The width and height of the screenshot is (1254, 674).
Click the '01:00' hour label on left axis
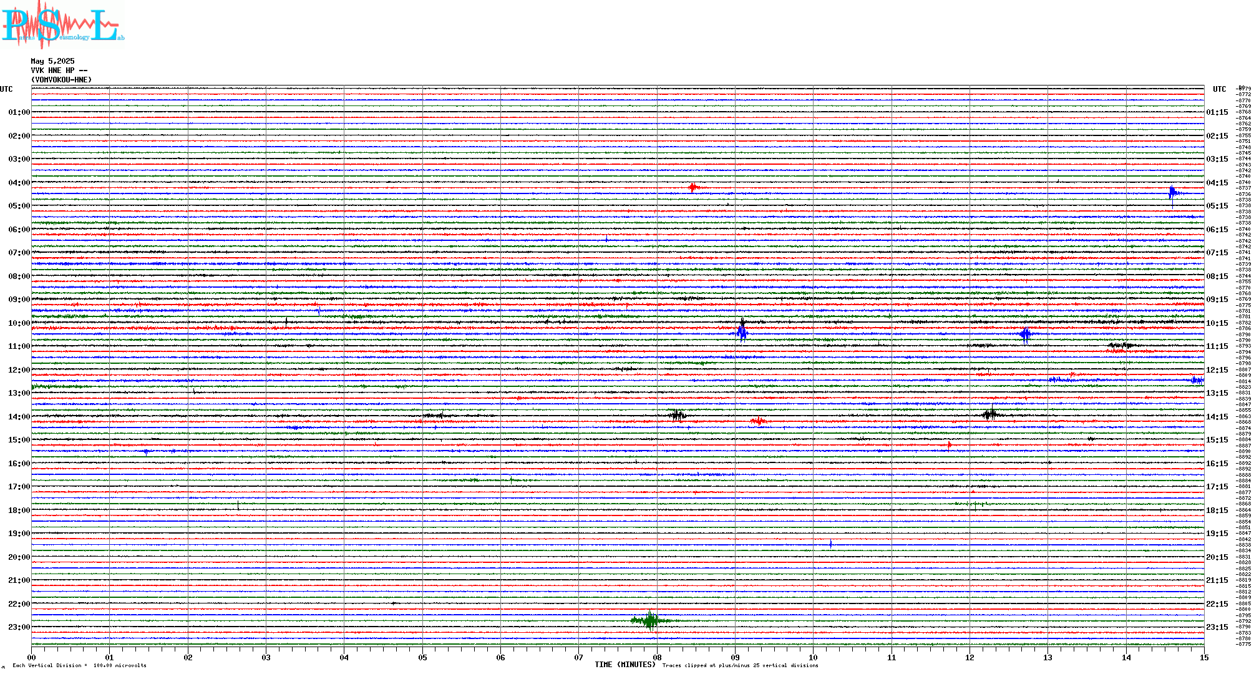(19, 112)
